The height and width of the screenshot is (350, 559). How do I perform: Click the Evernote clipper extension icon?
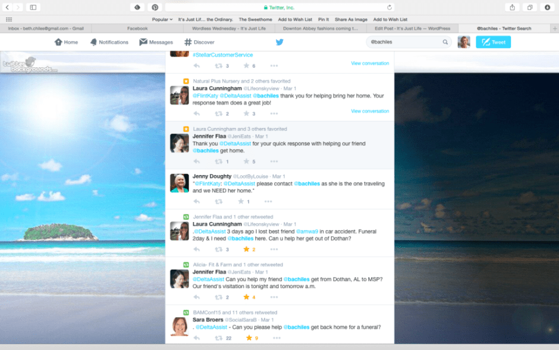(137, 7)
